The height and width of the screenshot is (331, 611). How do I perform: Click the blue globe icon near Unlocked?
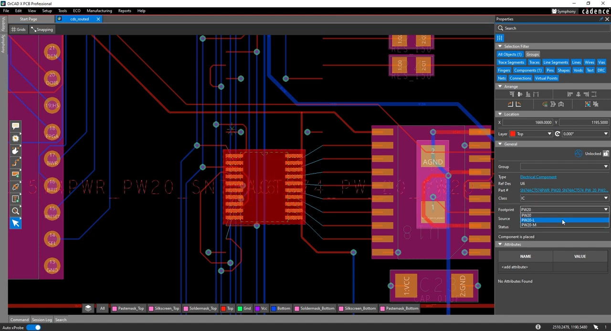point(579,154)
